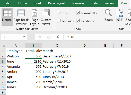Open the Zoom magnifier dialog

click(108, 15)
